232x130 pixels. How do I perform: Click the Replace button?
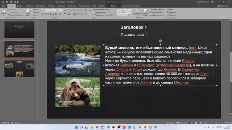click(172, 12)
